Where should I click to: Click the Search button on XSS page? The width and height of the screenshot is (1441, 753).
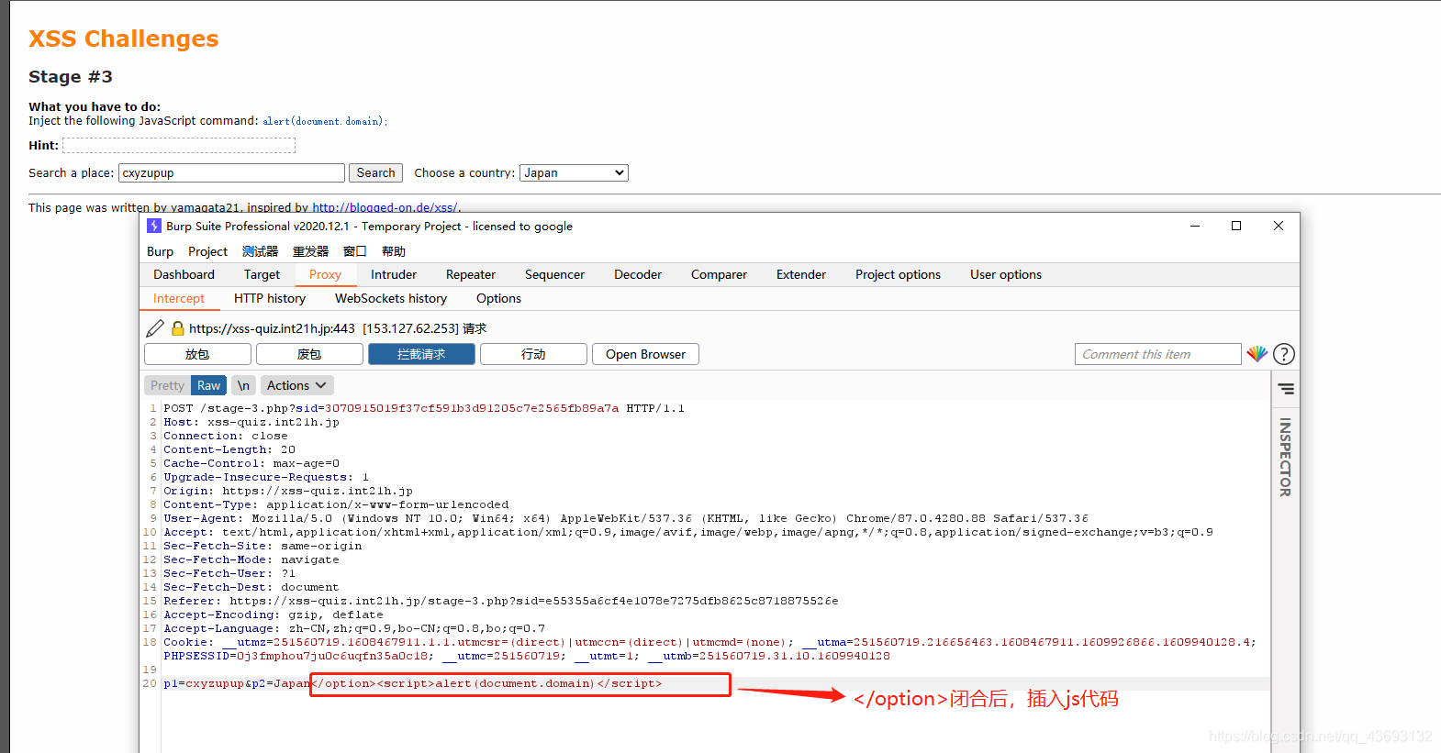pyautogui.click(x=375, y=172)
